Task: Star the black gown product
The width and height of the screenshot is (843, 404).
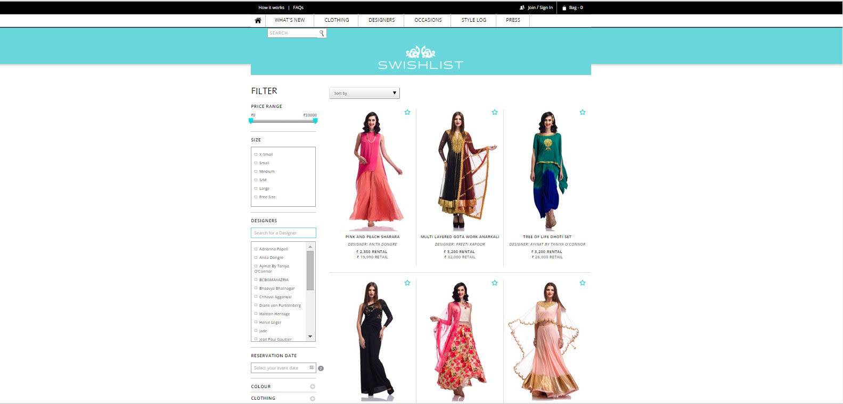Action: 407,283
